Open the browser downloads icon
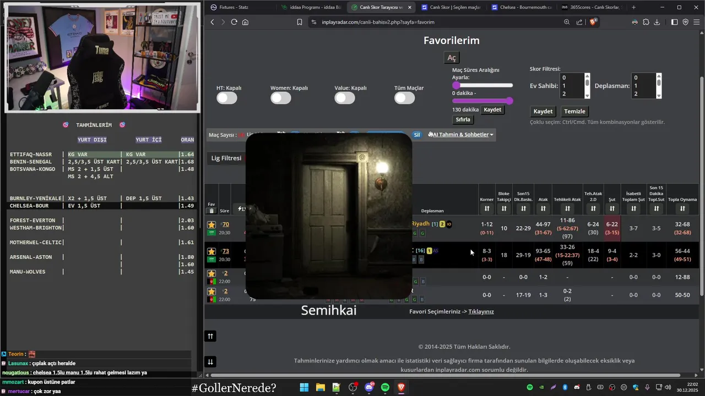Image resolution: width=705 pixels, height=396 pixels. [657, 22]
